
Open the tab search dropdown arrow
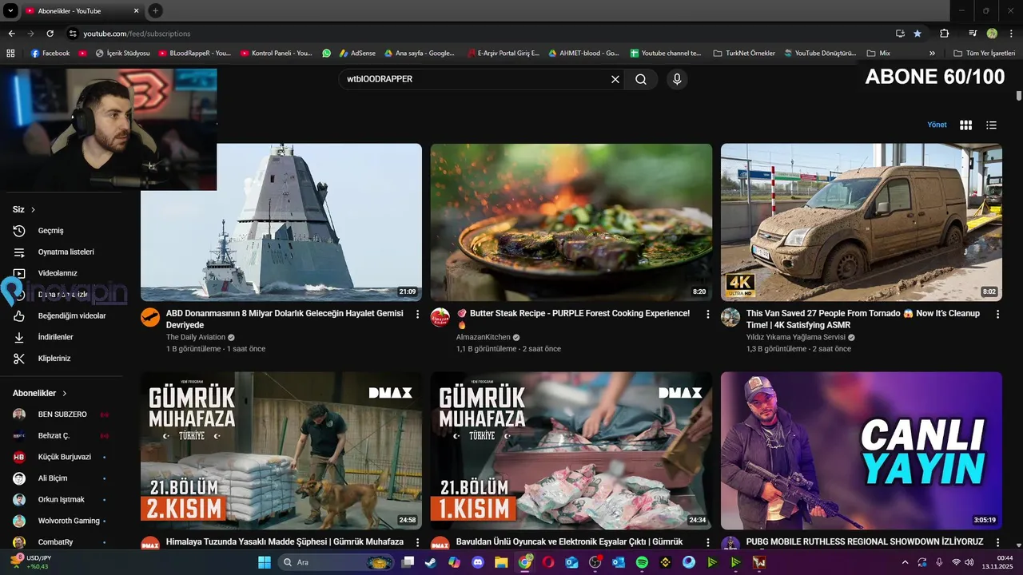(x=10, y=10)
